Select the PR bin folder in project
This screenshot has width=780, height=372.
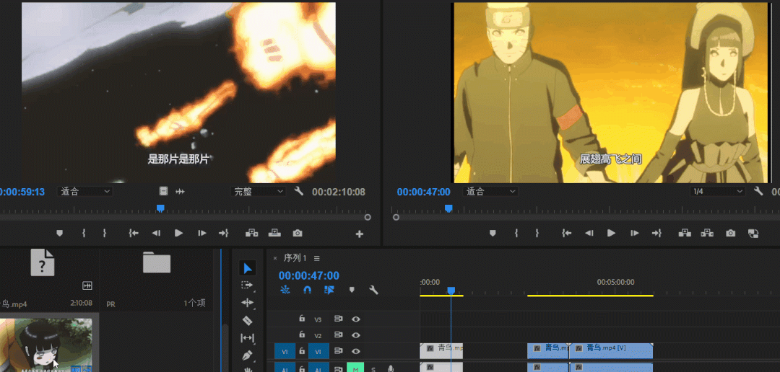point(157,262)
